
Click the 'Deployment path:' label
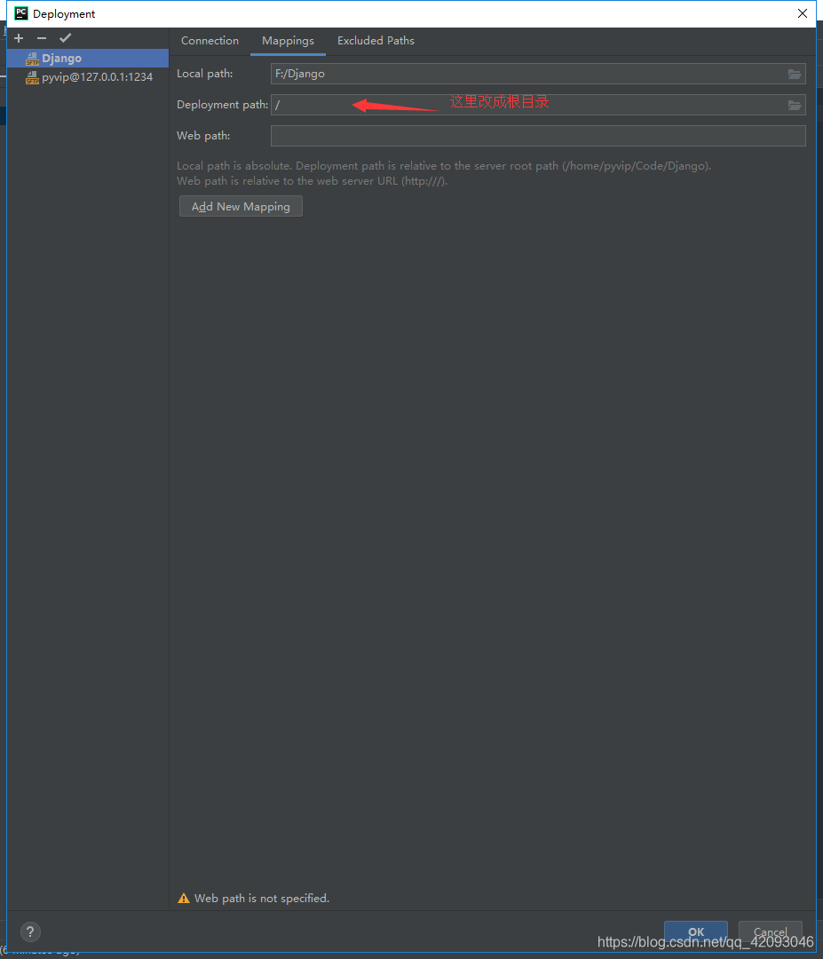pos(223,105)
